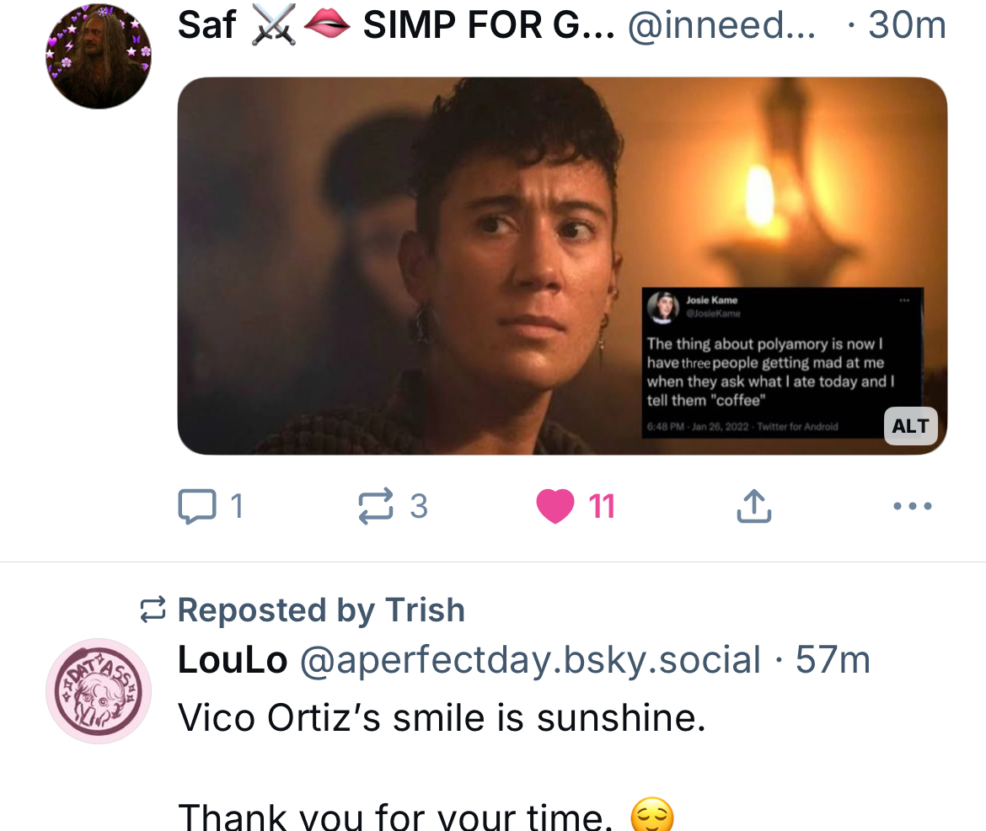
Task: Click the display name "Saf SIMP FOR G..."
Action: (x=394, y=25)
